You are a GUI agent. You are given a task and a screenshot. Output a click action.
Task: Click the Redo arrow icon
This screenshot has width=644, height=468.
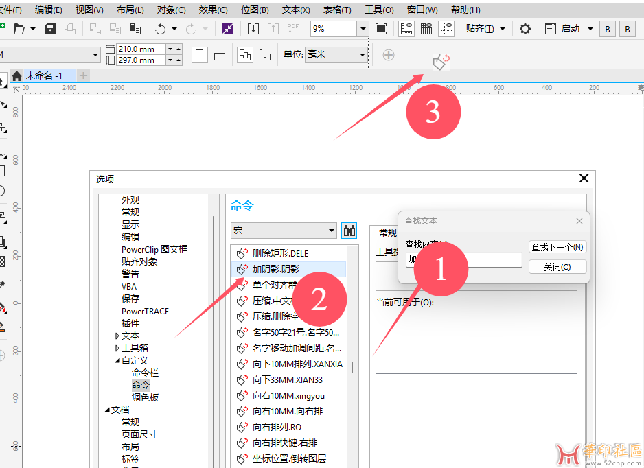[191, 29]
